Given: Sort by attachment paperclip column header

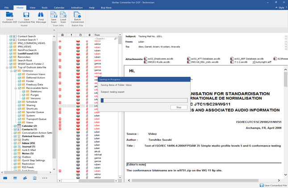Looking at the screenshot, I should pos(89,35).
